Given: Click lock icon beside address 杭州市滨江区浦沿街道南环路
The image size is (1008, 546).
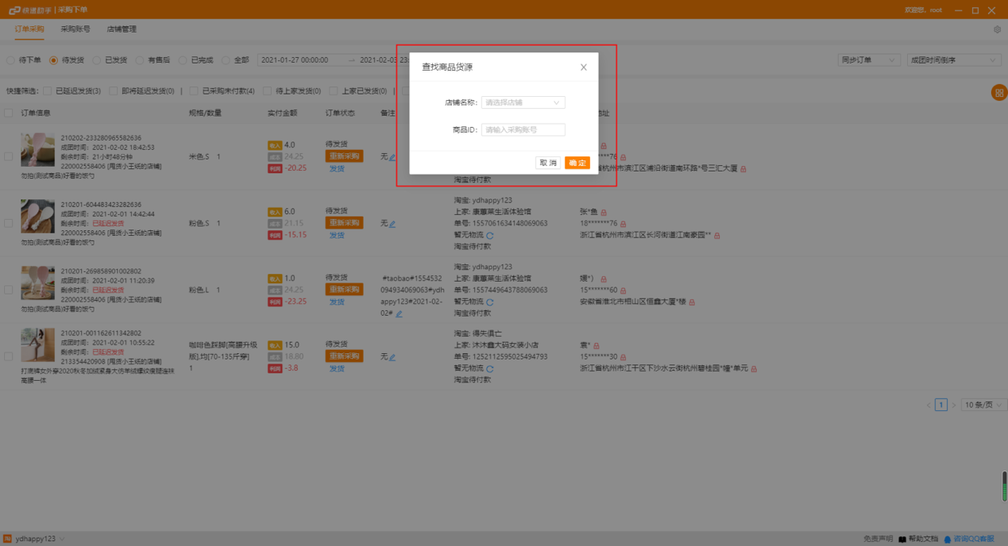Looking at the screenshot, I should [x=743, y=168].
